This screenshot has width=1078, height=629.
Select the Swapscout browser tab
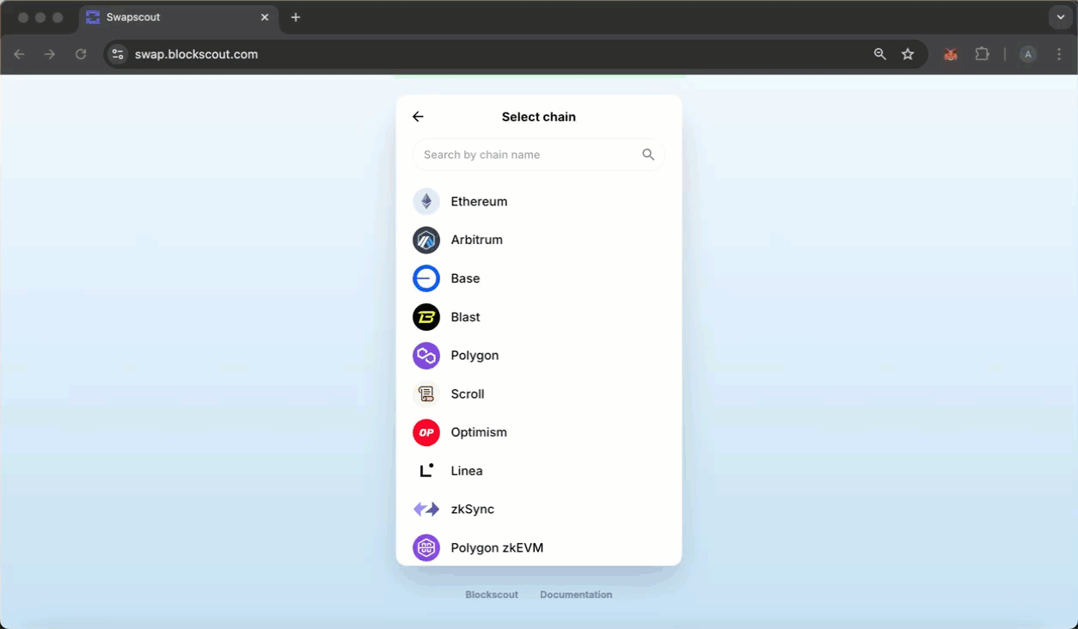(179, 17)
